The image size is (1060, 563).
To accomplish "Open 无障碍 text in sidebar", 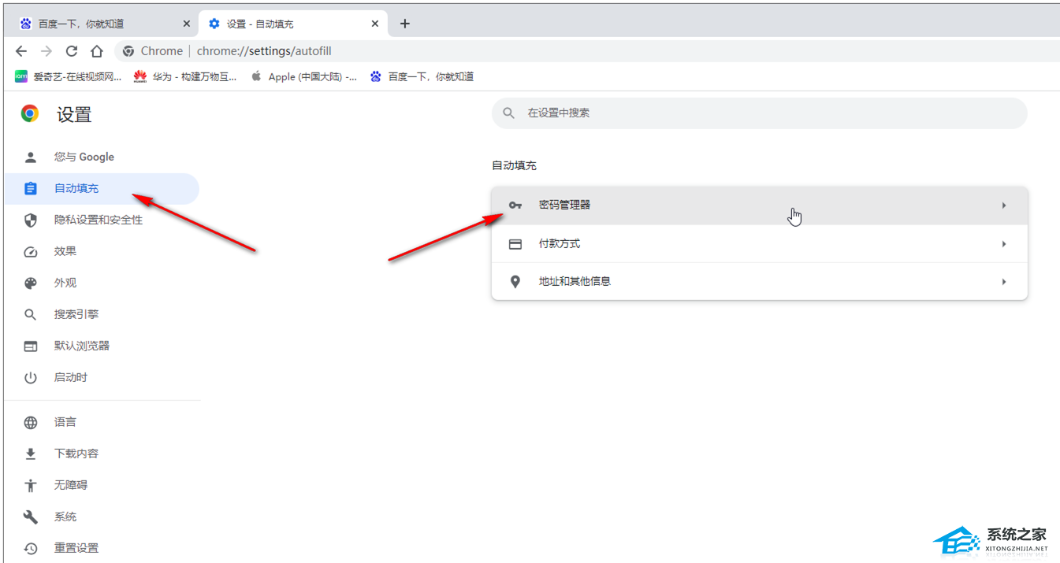I will click(x=71, y=485).
